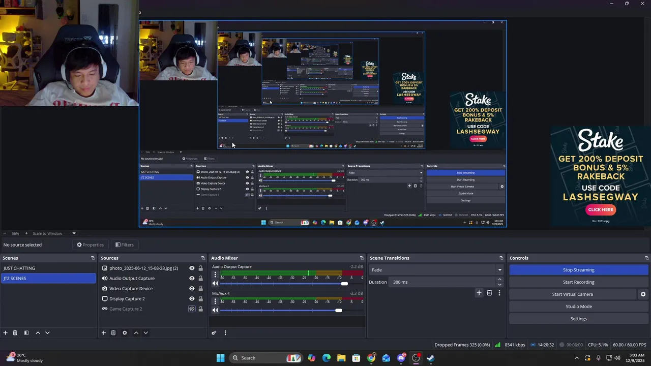This screenshot has height=366, width=651.
Task: Hide the photo_2025-06-12 jpg source
Action: click(x=192, y=268)
